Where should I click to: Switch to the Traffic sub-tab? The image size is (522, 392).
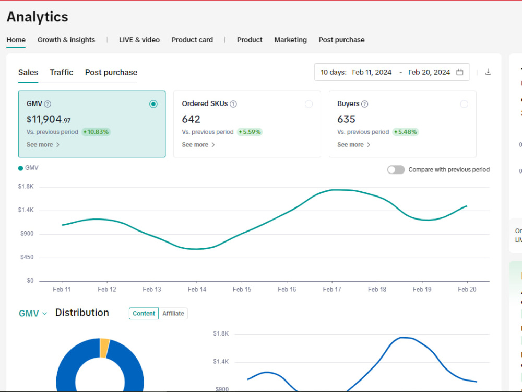(x=62, y=72)
